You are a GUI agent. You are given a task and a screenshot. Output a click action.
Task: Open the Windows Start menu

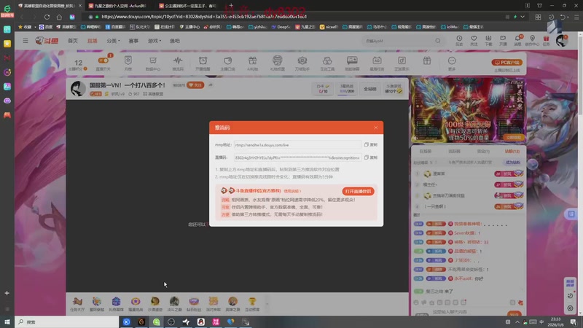pos(7,322)
